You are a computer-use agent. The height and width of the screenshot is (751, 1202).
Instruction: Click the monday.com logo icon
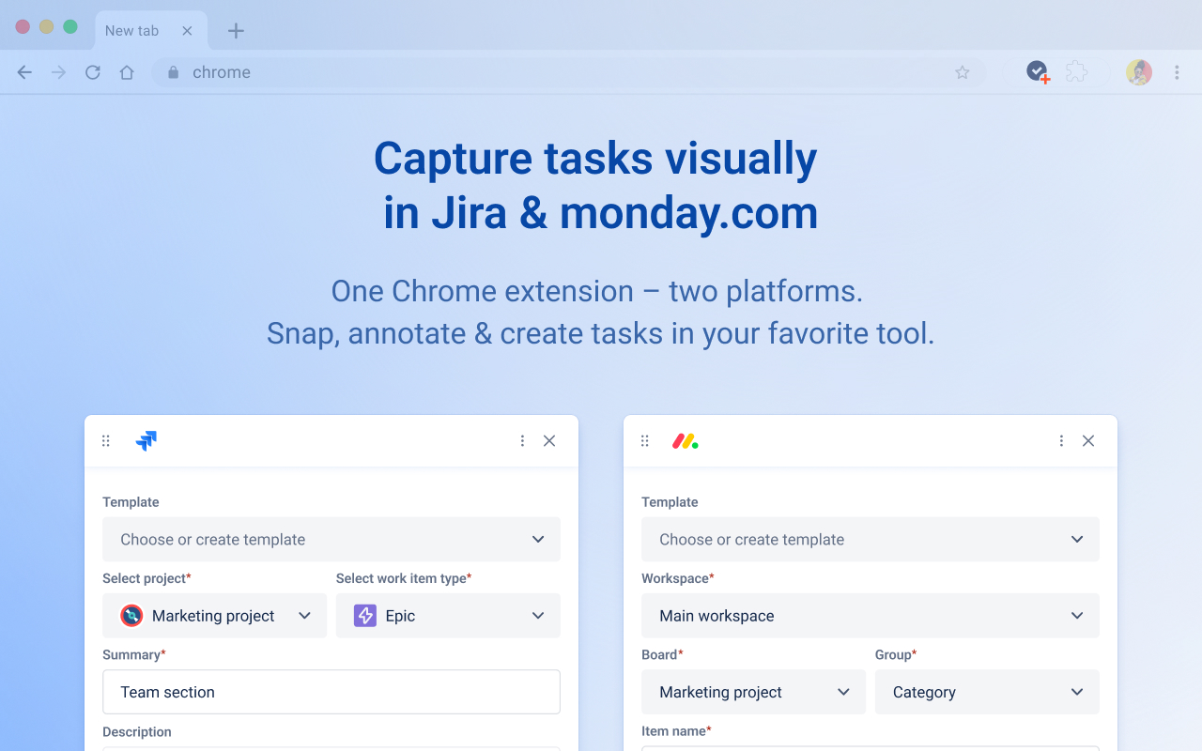click(x=685, y=440)
